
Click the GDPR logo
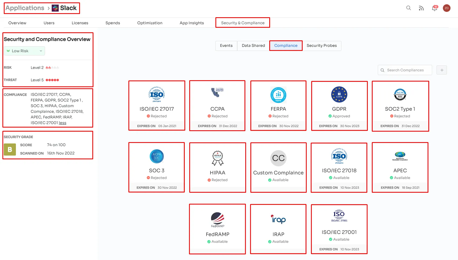click(339, 94)
